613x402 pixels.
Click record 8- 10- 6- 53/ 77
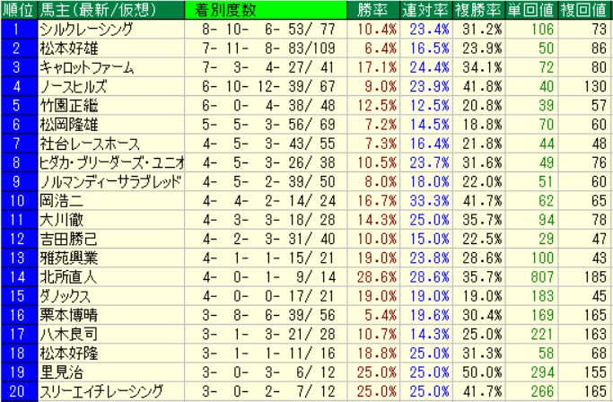coord(269,30)
